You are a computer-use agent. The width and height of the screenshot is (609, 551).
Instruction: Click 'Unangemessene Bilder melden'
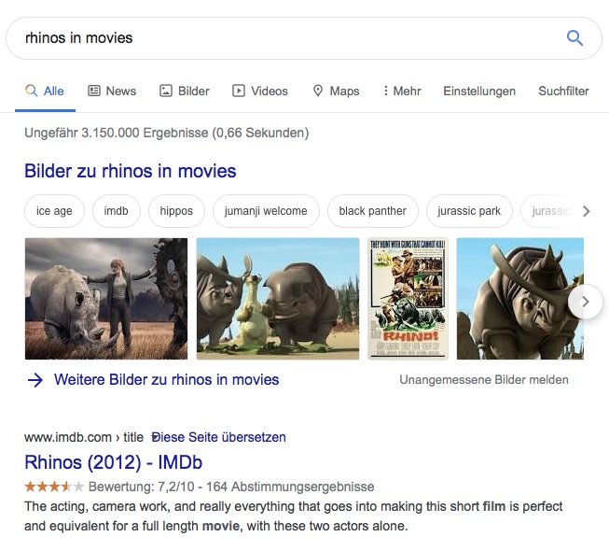pos(484,379)
